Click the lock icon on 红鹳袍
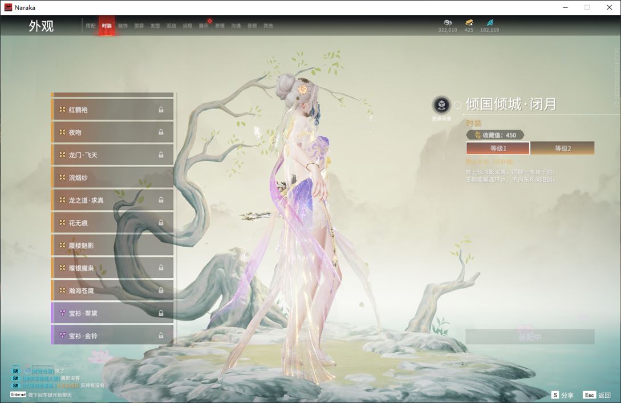 point(161,109)
